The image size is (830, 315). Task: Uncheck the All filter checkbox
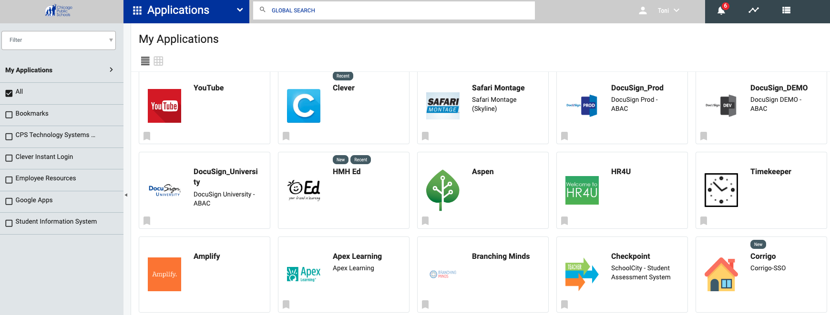point(9,93)
